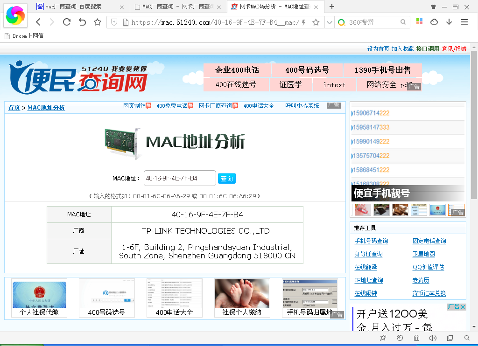Screen dimensions: 478x346
Task: Click the magnifier icon in 360 search box
Action: tap(403, 22)
